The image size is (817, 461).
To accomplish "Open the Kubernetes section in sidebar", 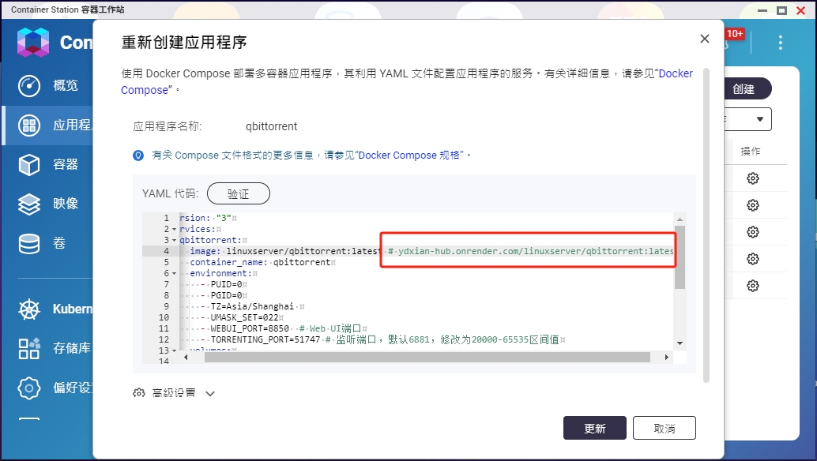I will pyautogui.click(x=55, y=309).
